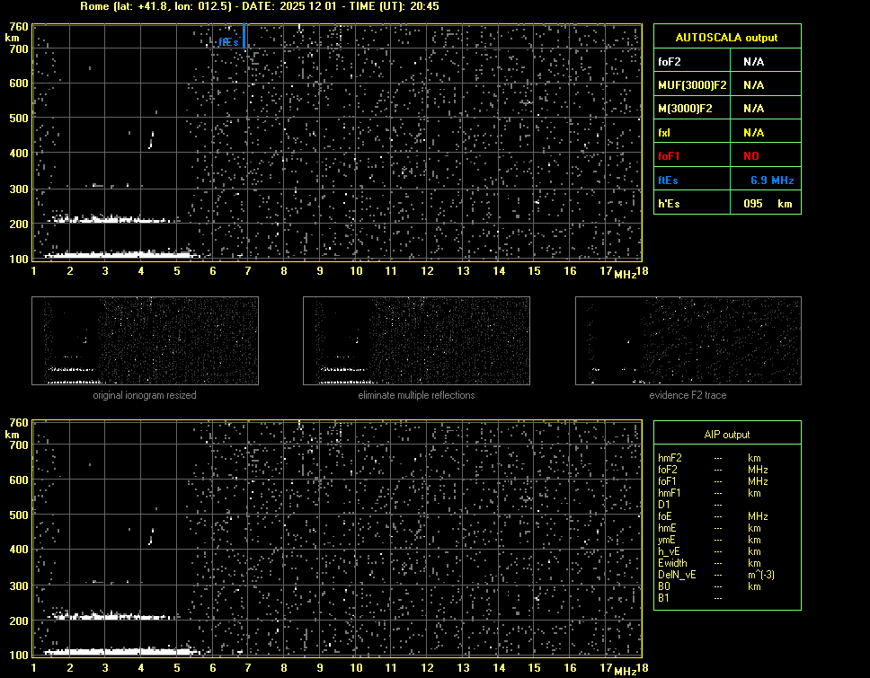Click the MHz axis label on bottom ionogram
This screenshot has height=678, width=870.
[625, 670]
